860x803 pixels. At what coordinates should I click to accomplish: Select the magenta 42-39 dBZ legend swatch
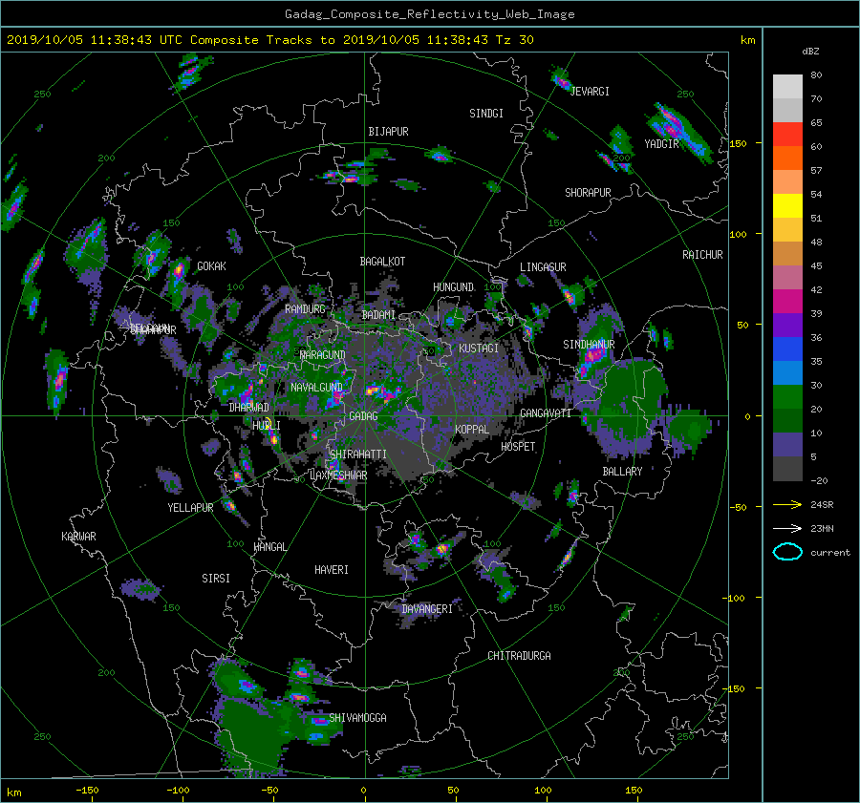coord(787,302)
